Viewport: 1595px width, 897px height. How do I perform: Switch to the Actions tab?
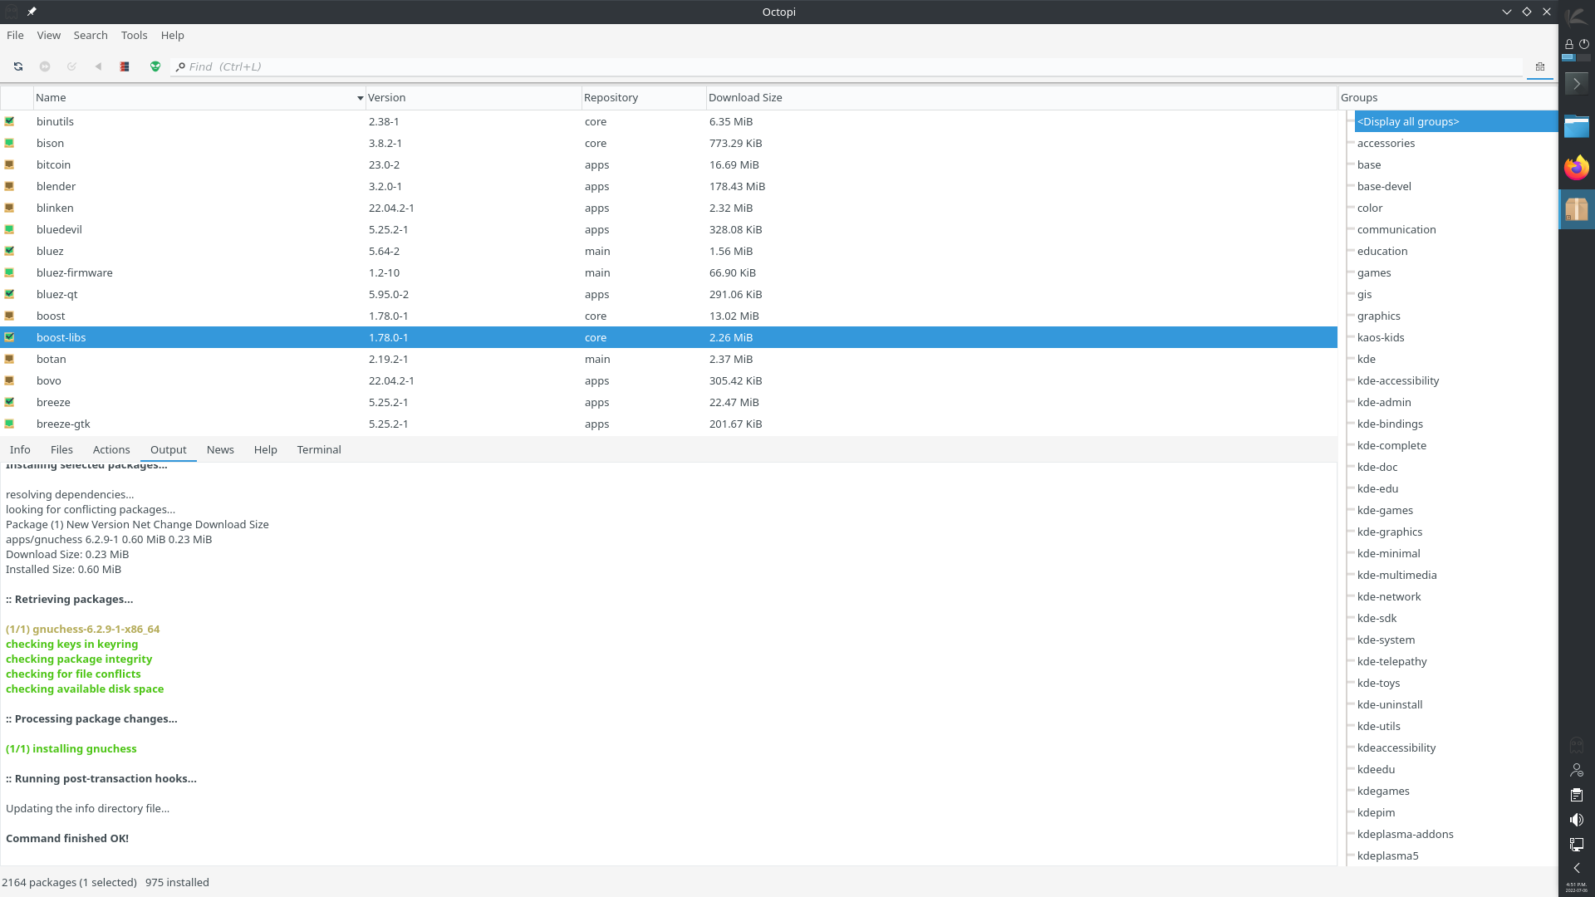point(111,449)
